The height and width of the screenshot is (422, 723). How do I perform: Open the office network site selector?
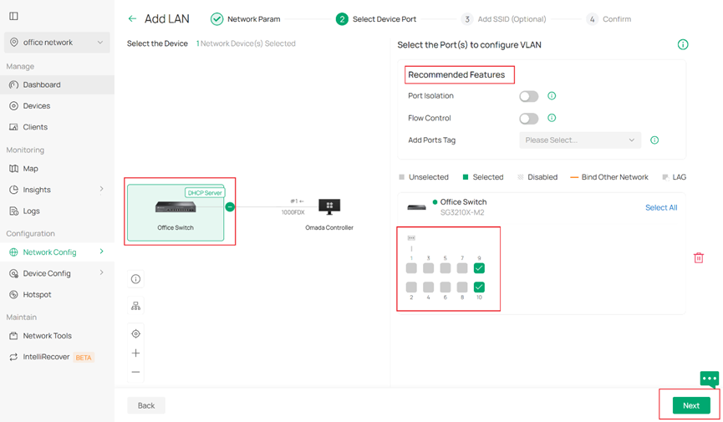[x=57, y=43]
